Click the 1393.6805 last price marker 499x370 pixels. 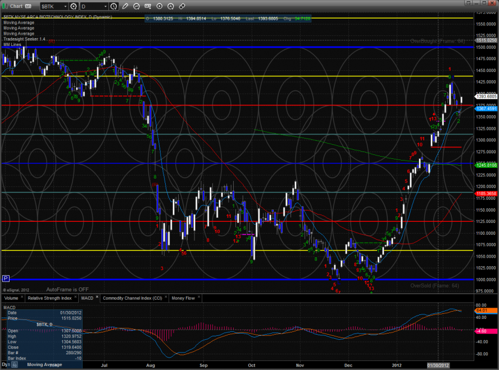pyautogui.click(x=486, y=97)
